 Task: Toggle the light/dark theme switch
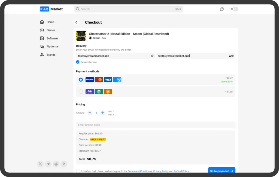[234, 9]
